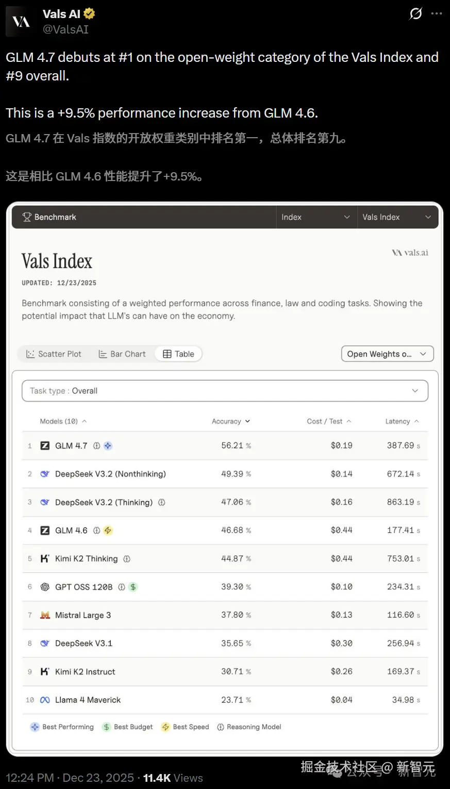Open the @ValsAI handle link
This screenshot has height=789, width=450.
(65, 29)
